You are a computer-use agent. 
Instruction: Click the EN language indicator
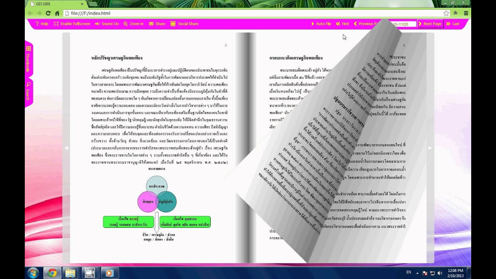(x=408, y=272)
